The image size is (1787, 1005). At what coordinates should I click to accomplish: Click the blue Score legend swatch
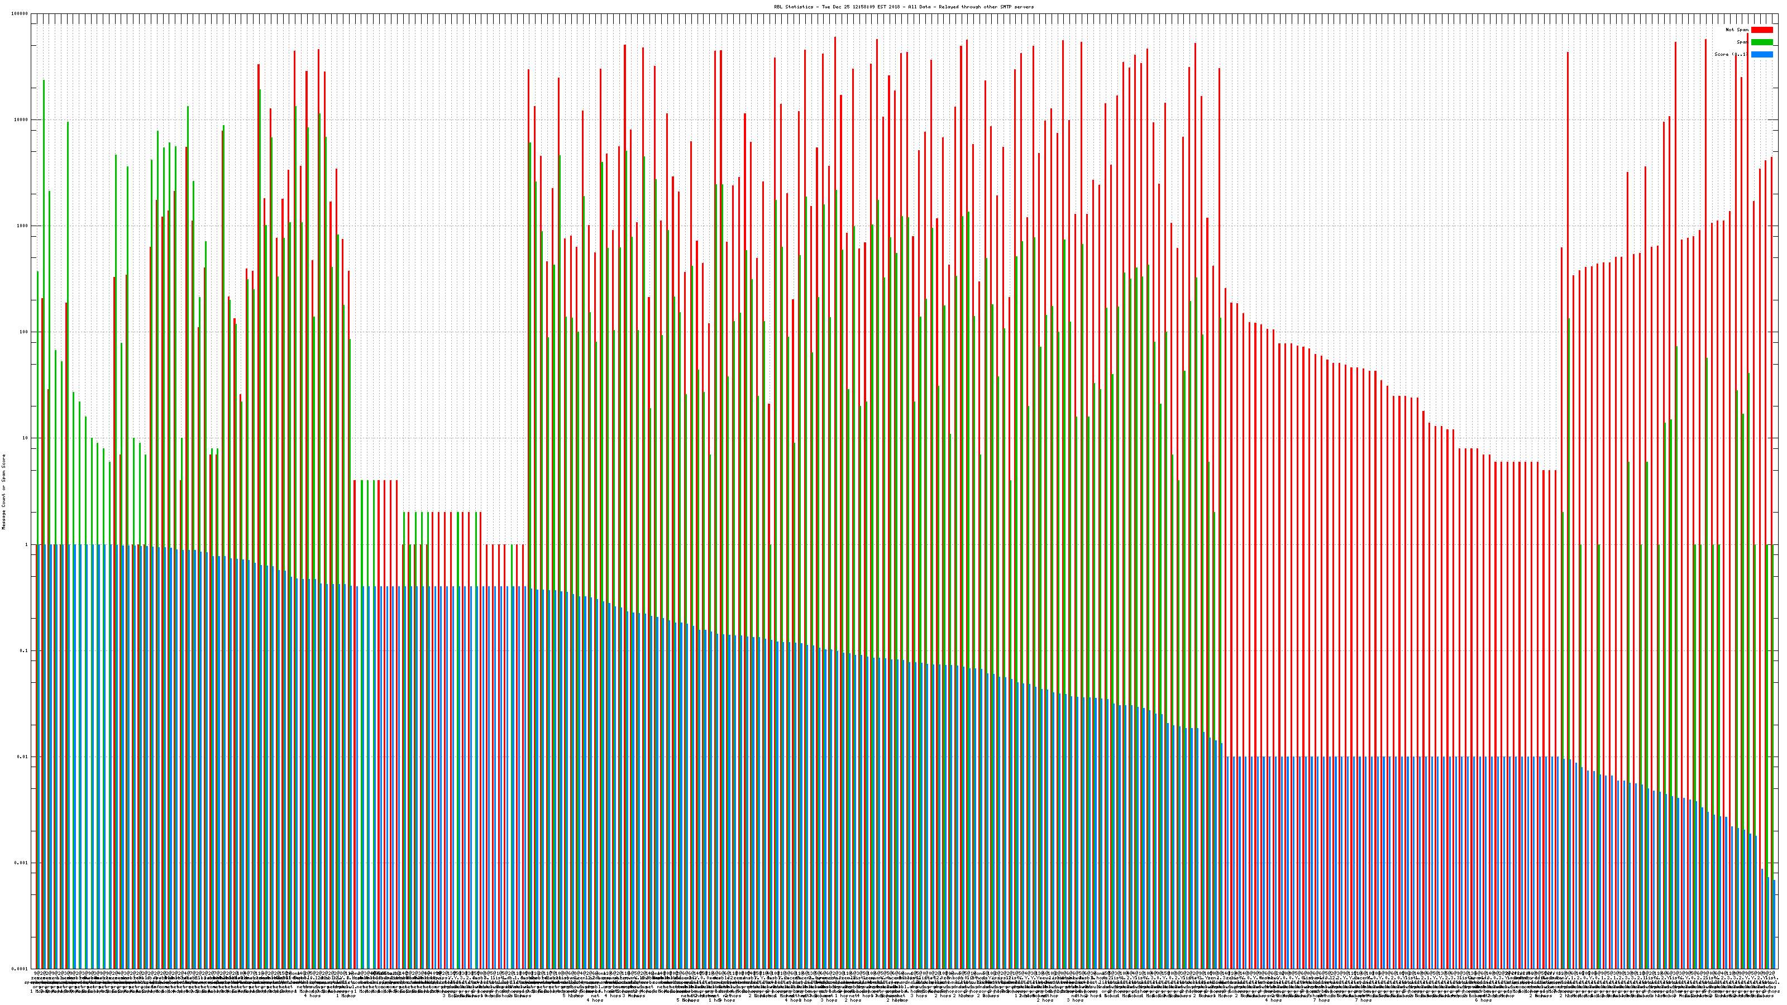pyautogui.click(x=1761, y=54)
